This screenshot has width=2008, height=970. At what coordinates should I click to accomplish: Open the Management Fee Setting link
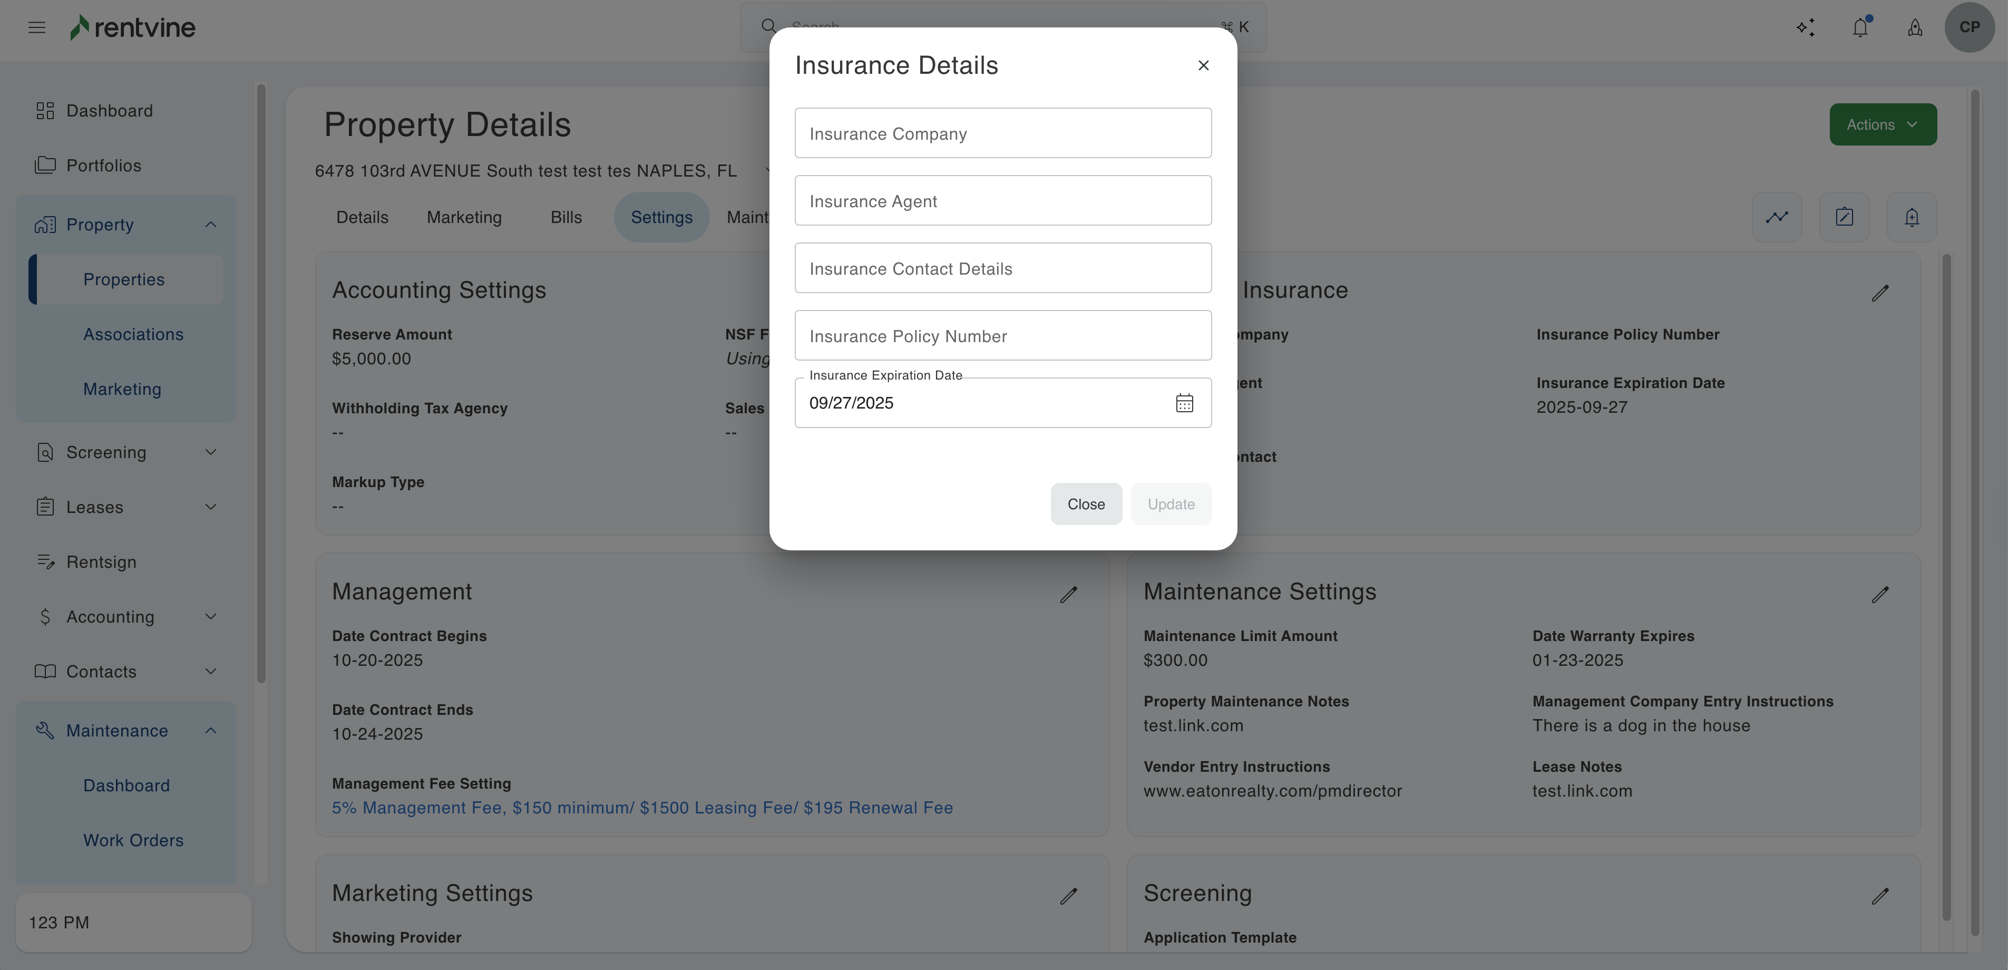click(641, 808)
